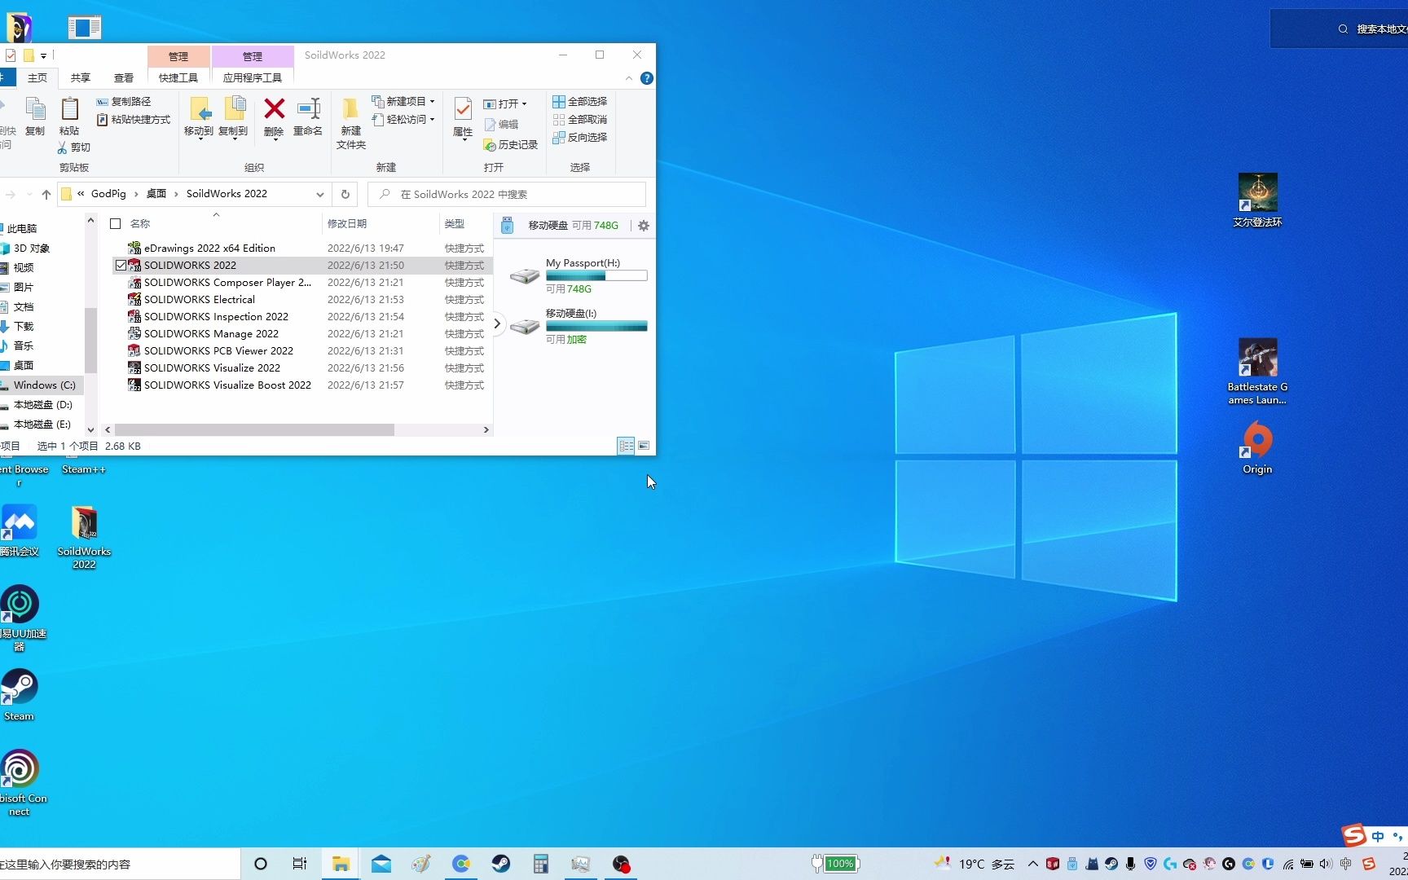Open recent locations dropdown arrow
Image resolution: width=1408 pixels, height=880 pixels.
pyautogui.click(x=29, y=194)
